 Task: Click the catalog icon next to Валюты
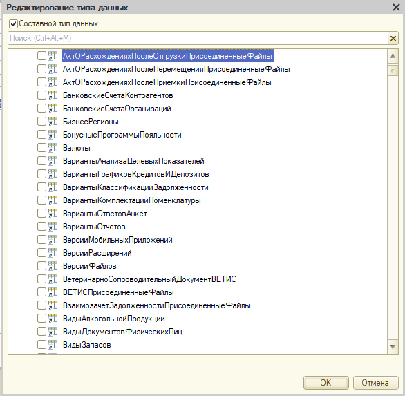point(53,148)
